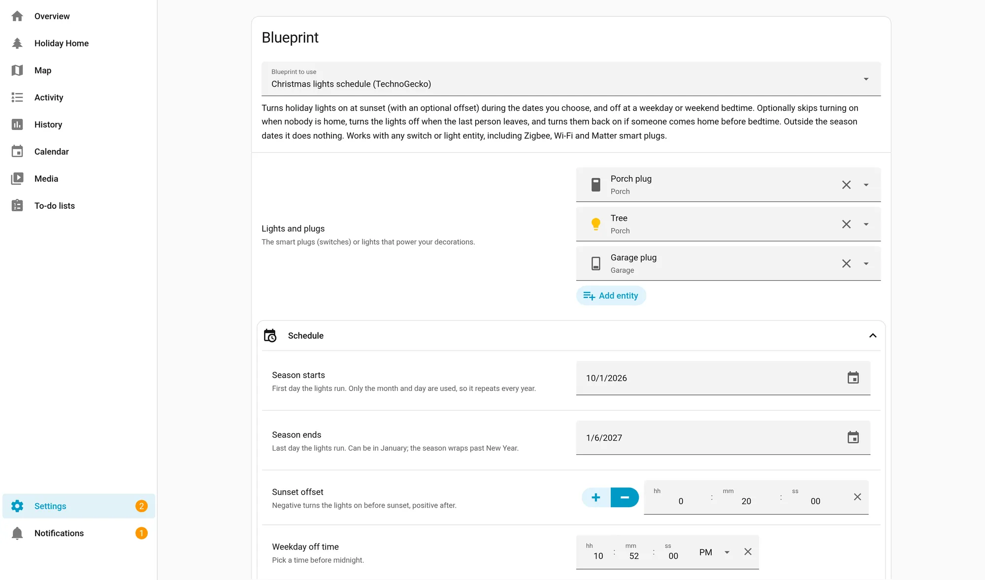Click the Activity list icon

point(17,97)
